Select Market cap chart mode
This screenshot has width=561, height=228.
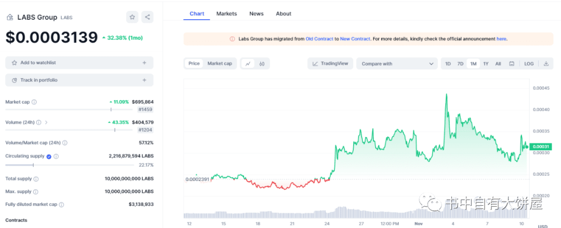[x=220, y=64]
